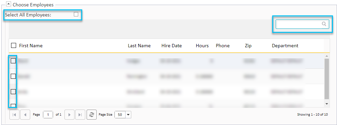Sort by Phone column header
The width and height of the screenshot is (337, 125).
(x=223, y=46)
